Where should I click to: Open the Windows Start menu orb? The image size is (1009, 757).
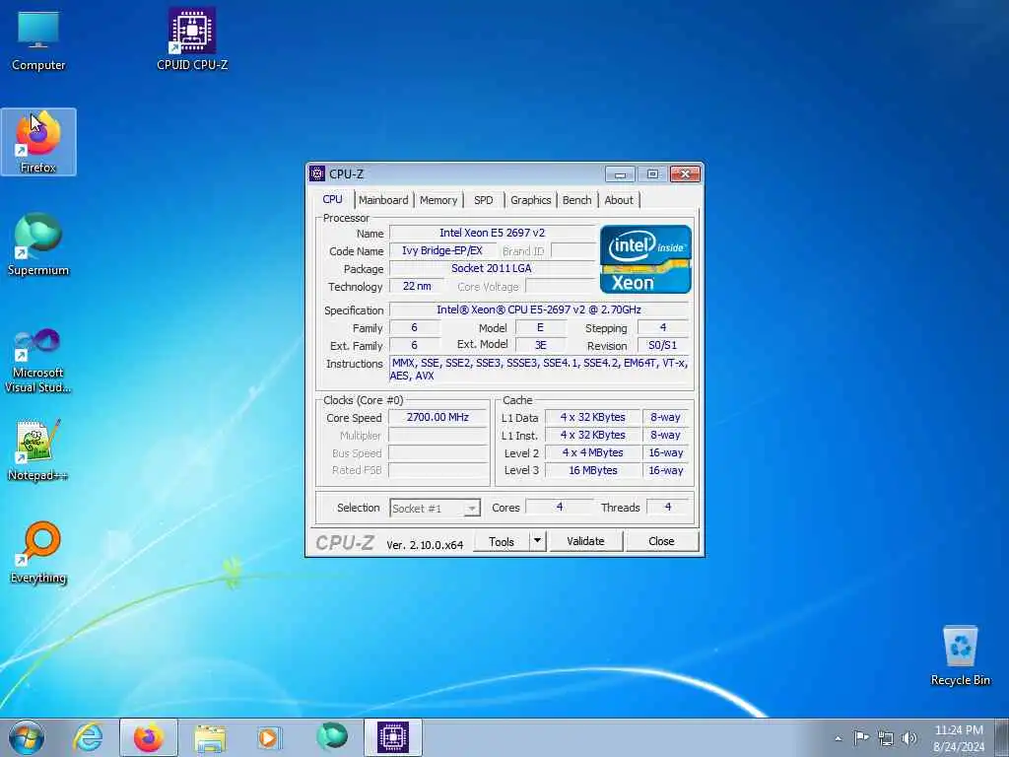pyautogui.click(x=27, y=737)
